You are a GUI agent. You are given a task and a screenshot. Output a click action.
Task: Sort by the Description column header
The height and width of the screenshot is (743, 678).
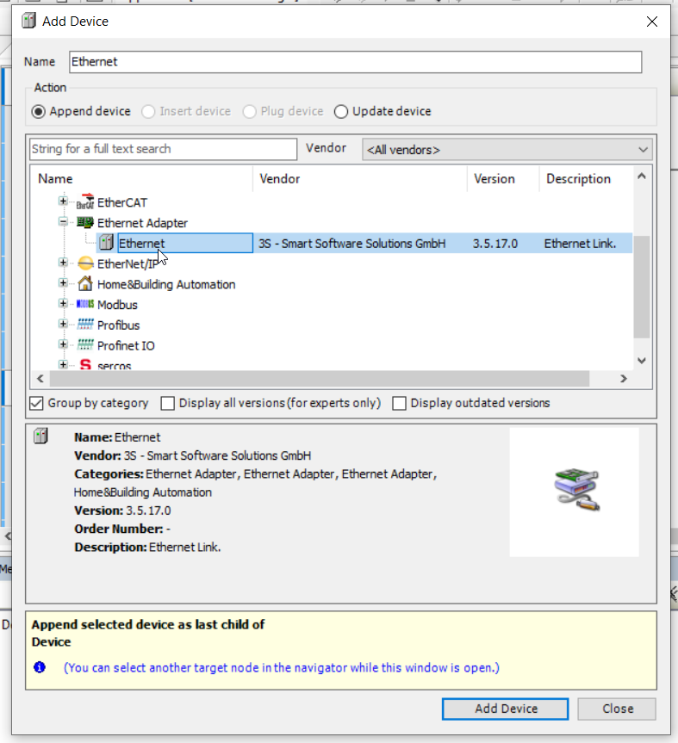point(586,178)
